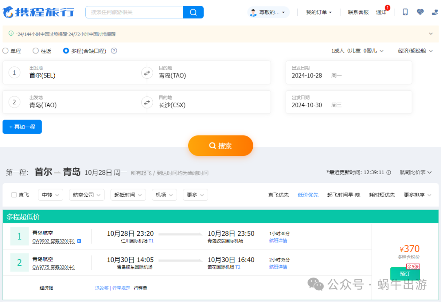
Task: Open the mobile phone app icon
Action: [x=405, y=12]
